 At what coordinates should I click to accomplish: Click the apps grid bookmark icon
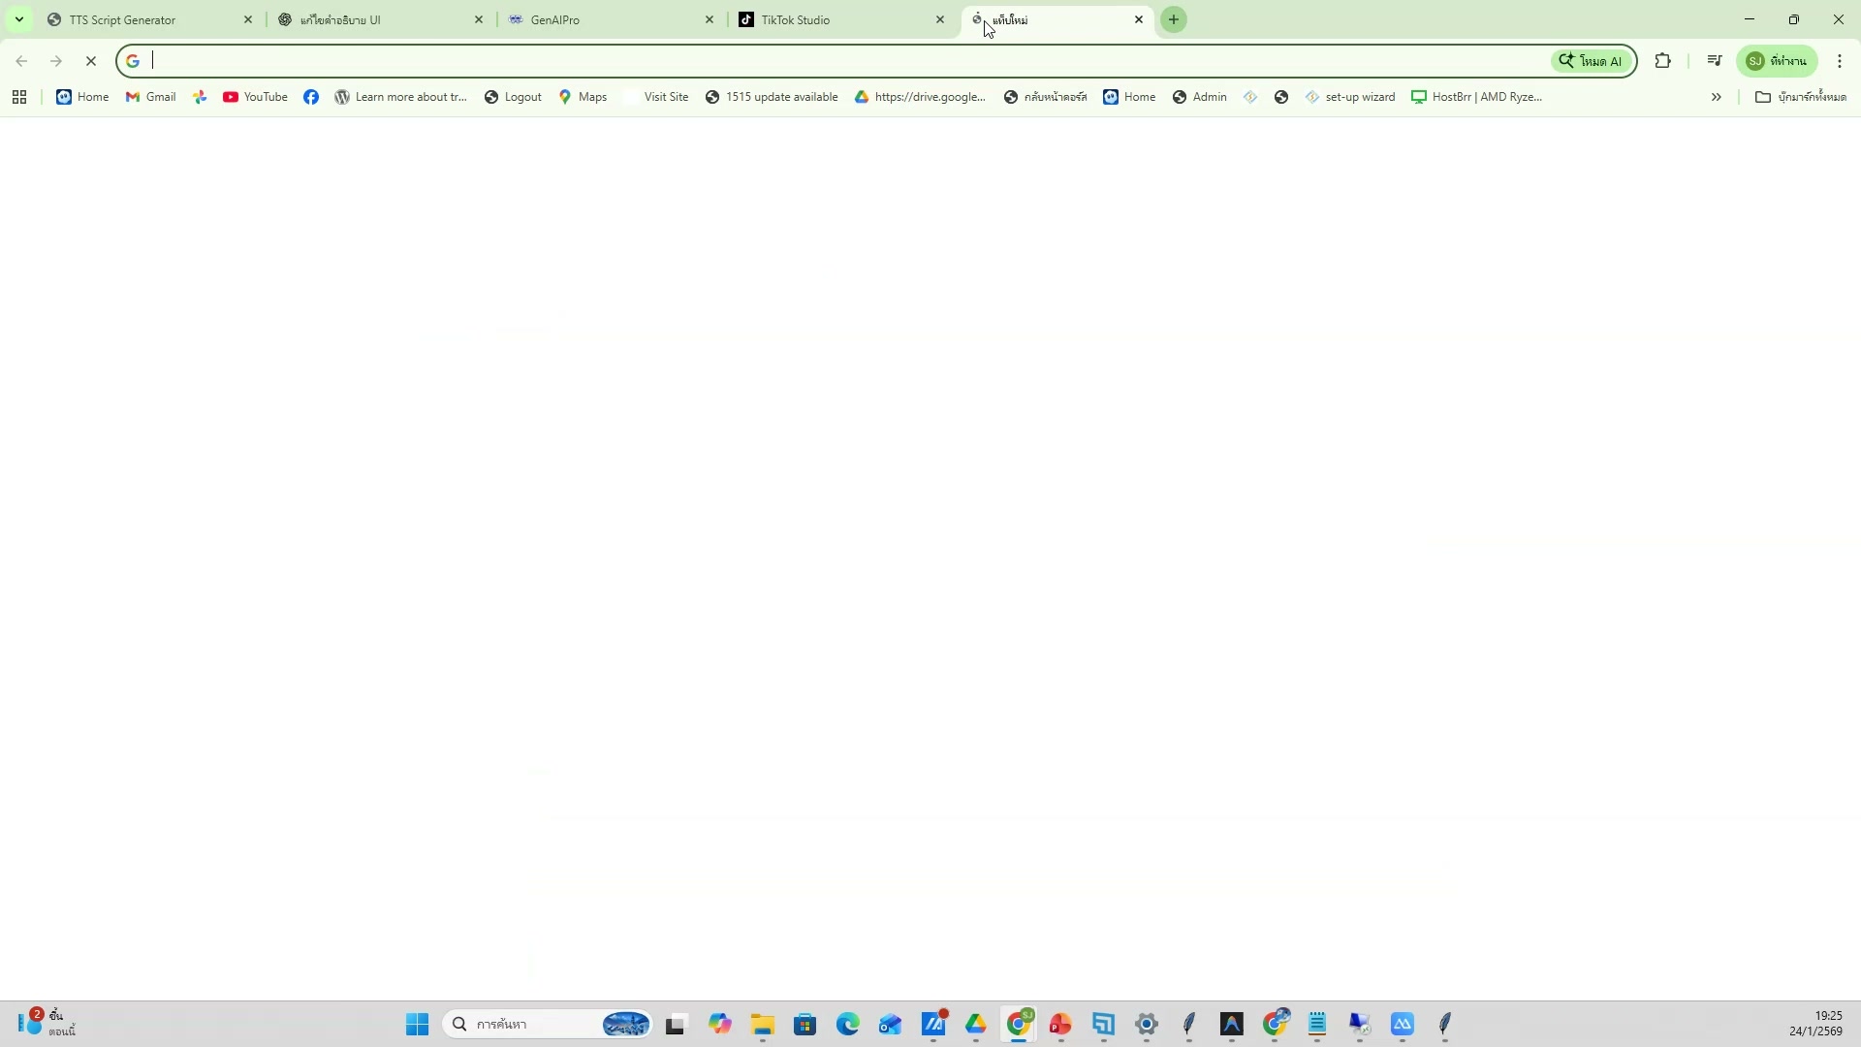coord(19,97)
